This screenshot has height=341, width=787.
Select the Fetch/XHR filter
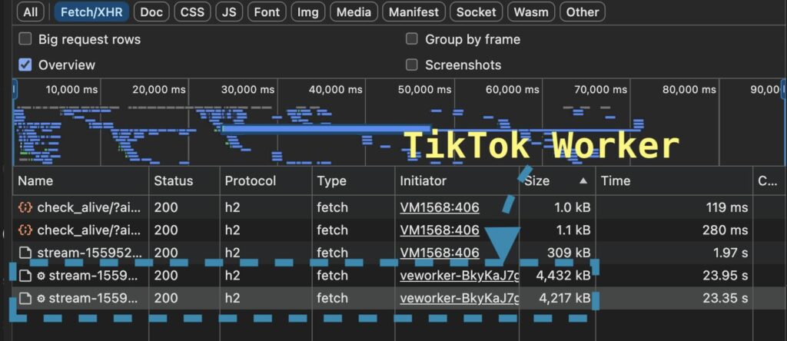[91, 12]
